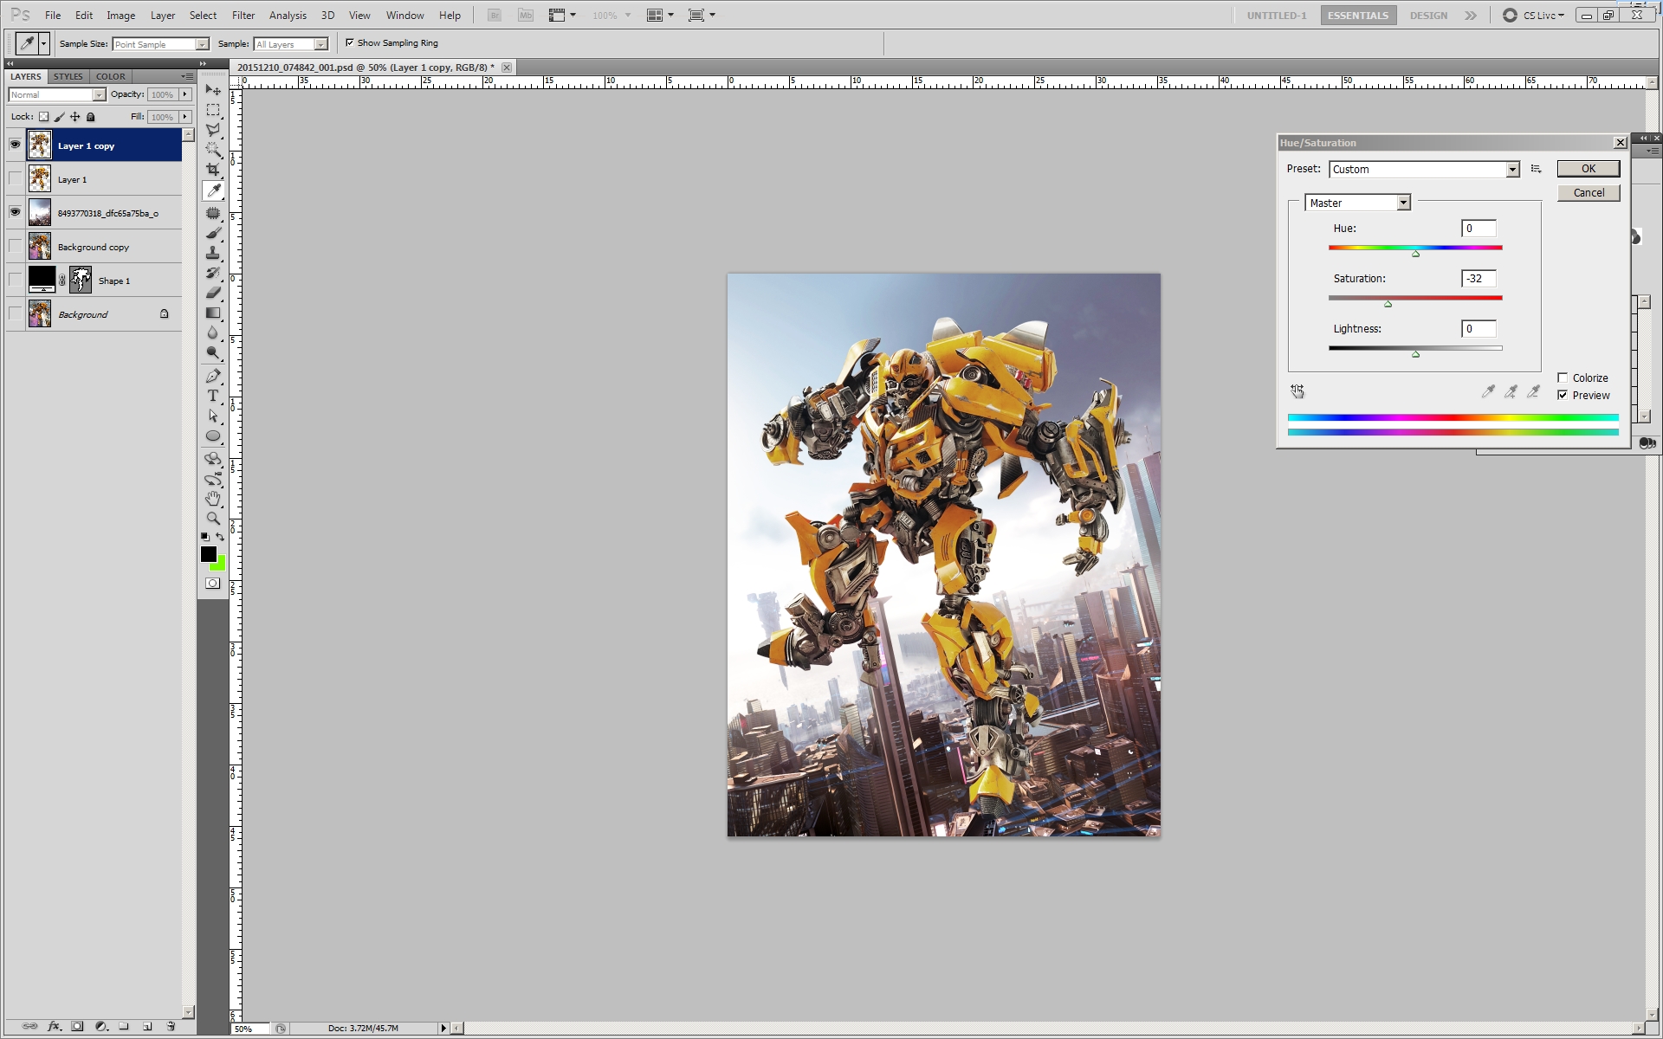Image resolution: width=1663 pixels, height=1039 pixels.
Task: Select the Hand tool
Action: tap(213, 499)
